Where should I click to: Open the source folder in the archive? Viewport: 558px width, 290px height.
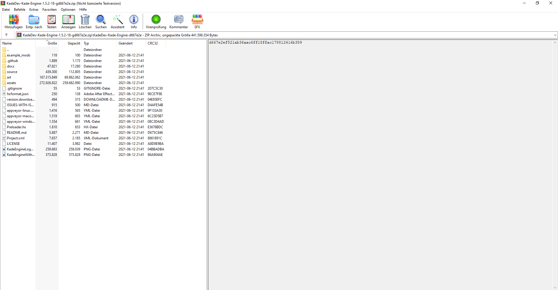click(x=12, y=72)
